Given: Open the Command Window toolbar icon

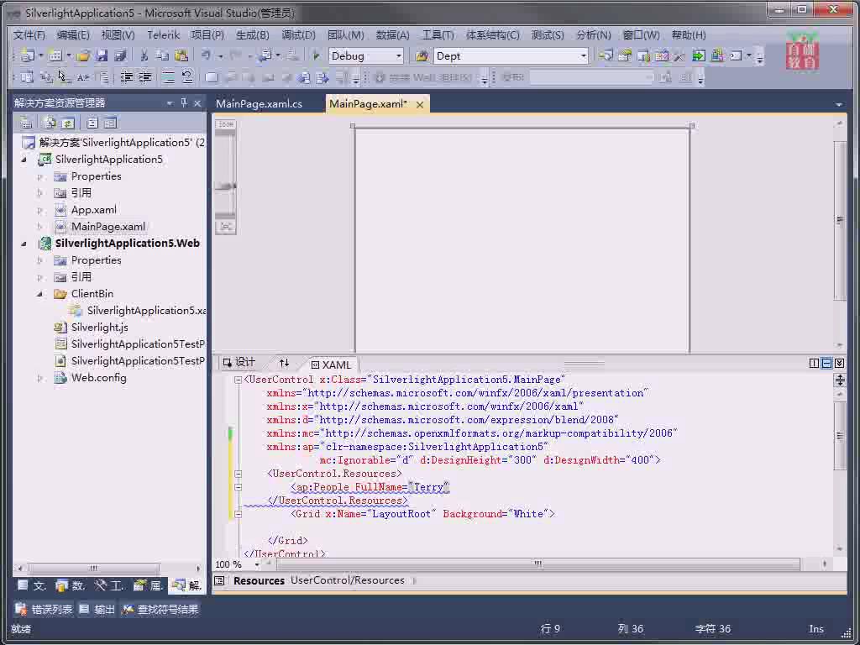Looking at the screenshot, I should pos(736,55).
